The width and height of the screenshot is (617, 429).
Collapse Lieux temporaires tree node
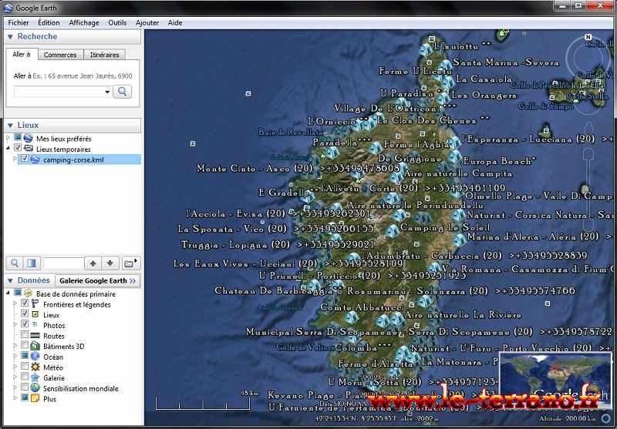(8, 149)
